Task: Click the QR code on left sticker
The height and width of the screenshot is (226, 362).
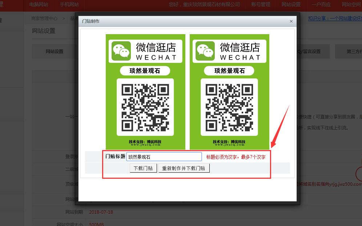Action: coord(145,107)
